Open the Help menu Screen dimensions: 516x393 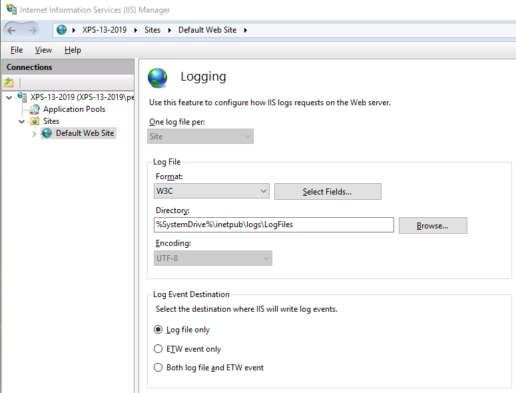(x=73, y=50)
